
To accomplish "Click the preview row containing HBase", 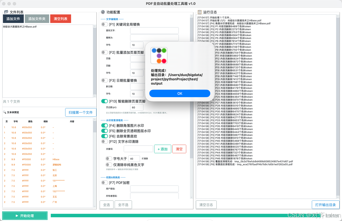I will pos(48,159).
